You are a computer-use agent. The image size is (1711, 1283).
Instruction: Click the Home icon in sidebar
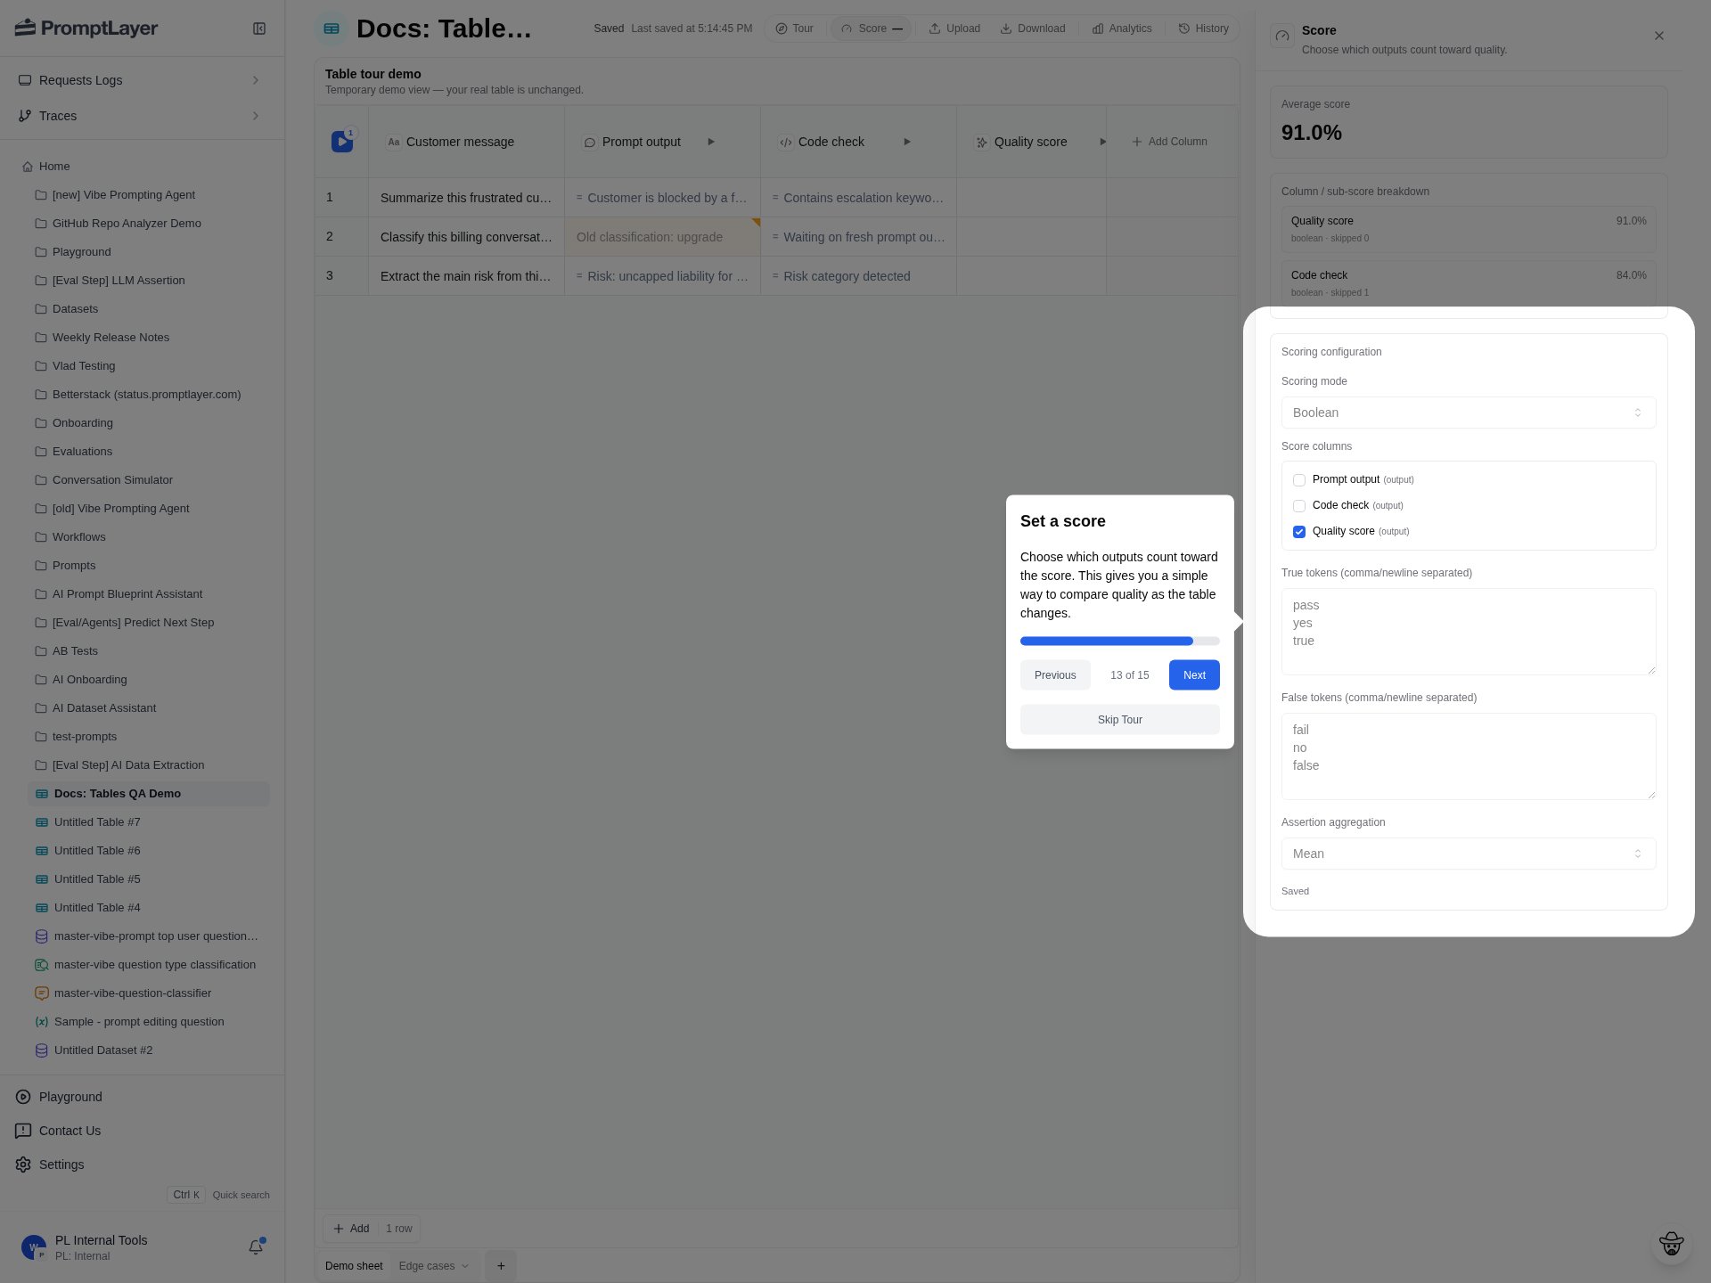click(28, 167)
